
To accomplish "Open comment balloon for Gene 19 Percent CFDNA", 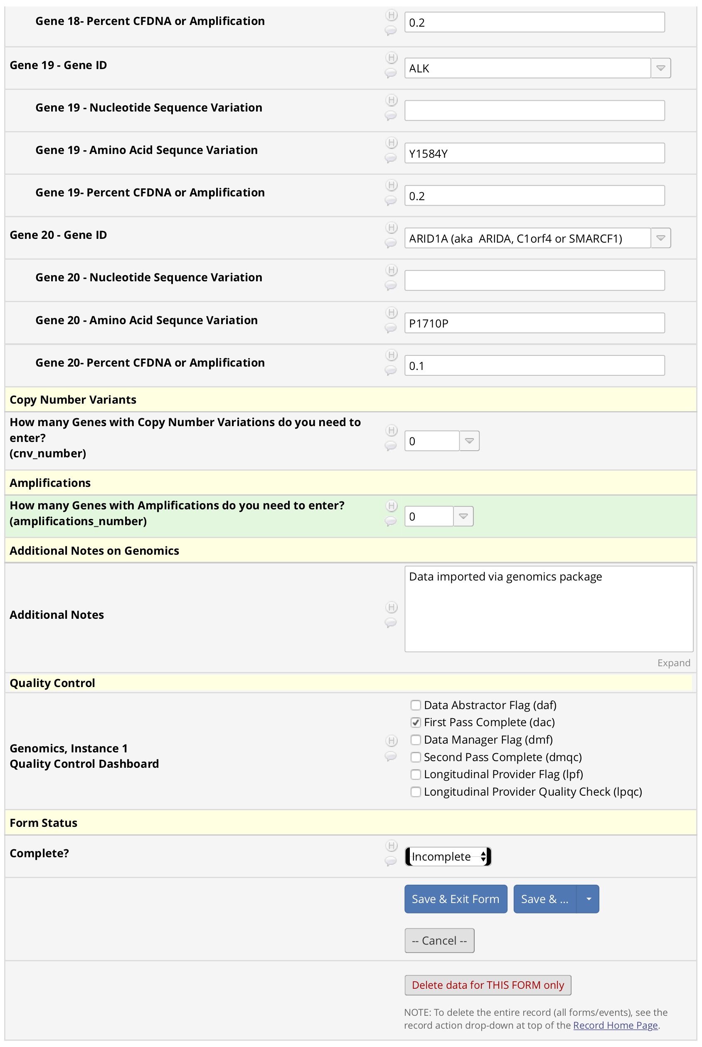I will pyautogui.click(x=390, y=200).
